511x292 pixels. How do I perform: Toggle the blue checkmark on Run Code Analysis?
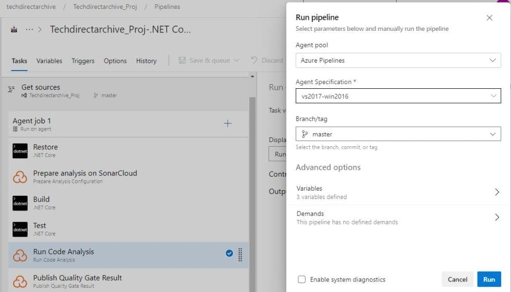[229, 253]
